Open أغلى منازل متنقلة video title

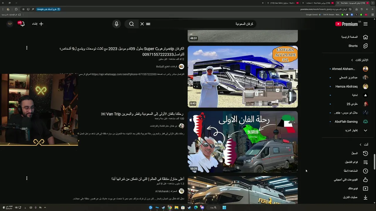(x=148, y=179)
